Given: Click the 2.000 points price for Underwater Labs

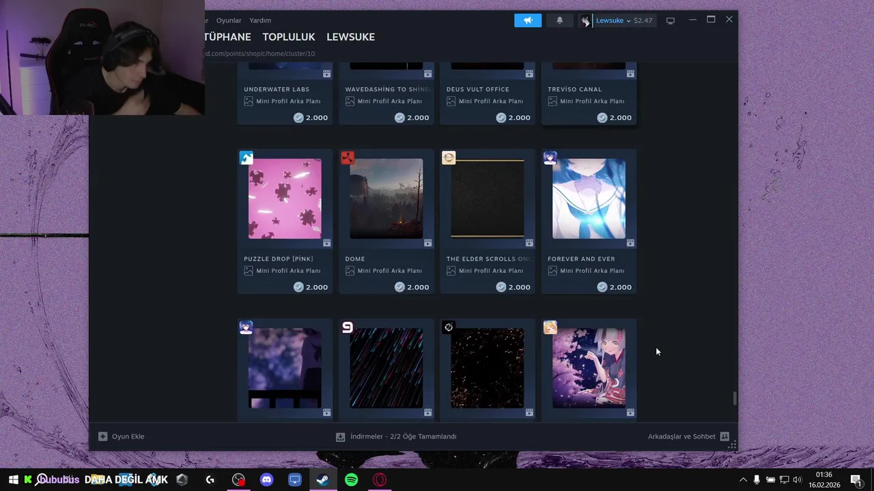Looking at the screenshot, I should click(x=311, y=117).
